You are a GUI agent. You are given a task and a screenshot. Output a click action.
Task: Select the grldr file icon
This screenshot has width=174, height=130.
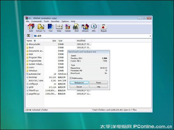pyautogui.click(x=27, y=87)
